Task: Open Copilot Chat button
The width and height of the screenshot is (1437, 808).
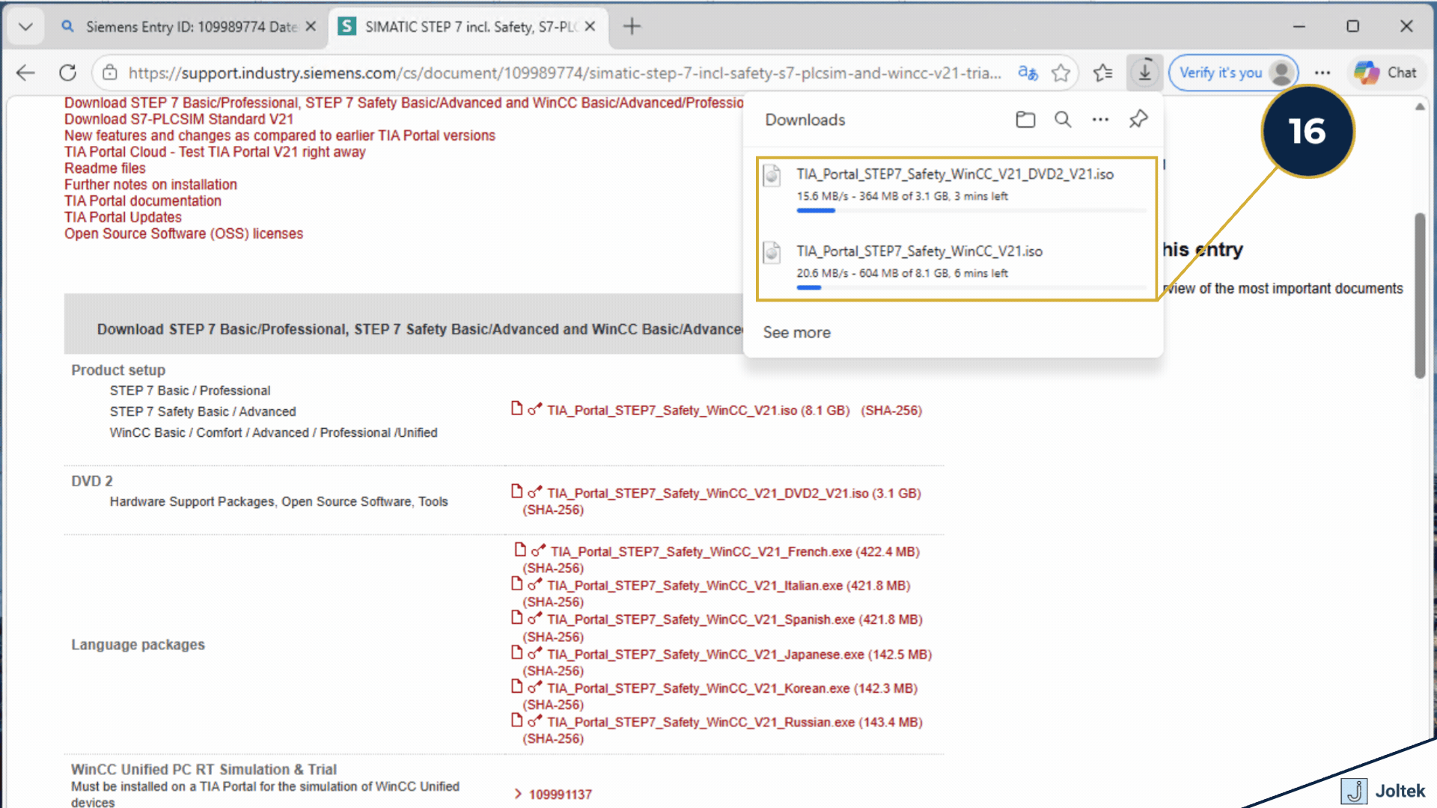Action: pos(1385,73)
